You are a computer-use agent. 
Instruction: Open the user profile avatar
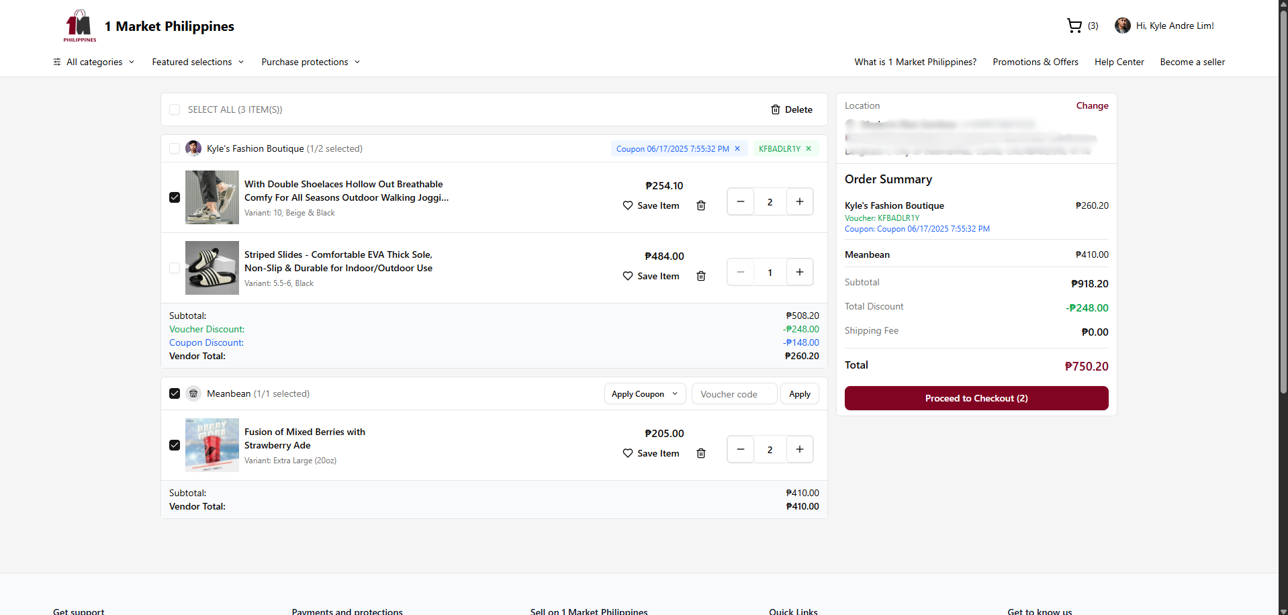1122,26
